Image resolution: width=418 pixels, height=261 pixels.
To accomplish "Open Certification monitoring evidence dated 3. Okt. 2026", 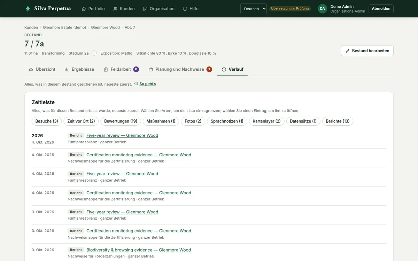I will pyautogui.click(x=139, y=231).
